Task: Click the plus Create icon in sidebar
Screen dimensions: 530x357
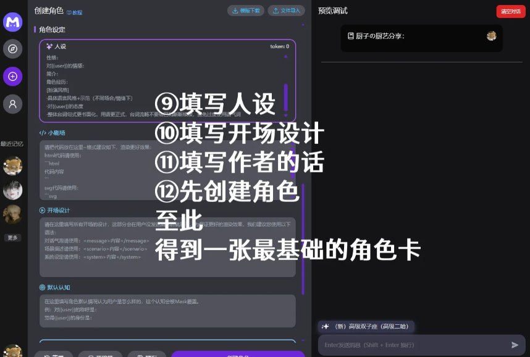Action: (12, 76)
